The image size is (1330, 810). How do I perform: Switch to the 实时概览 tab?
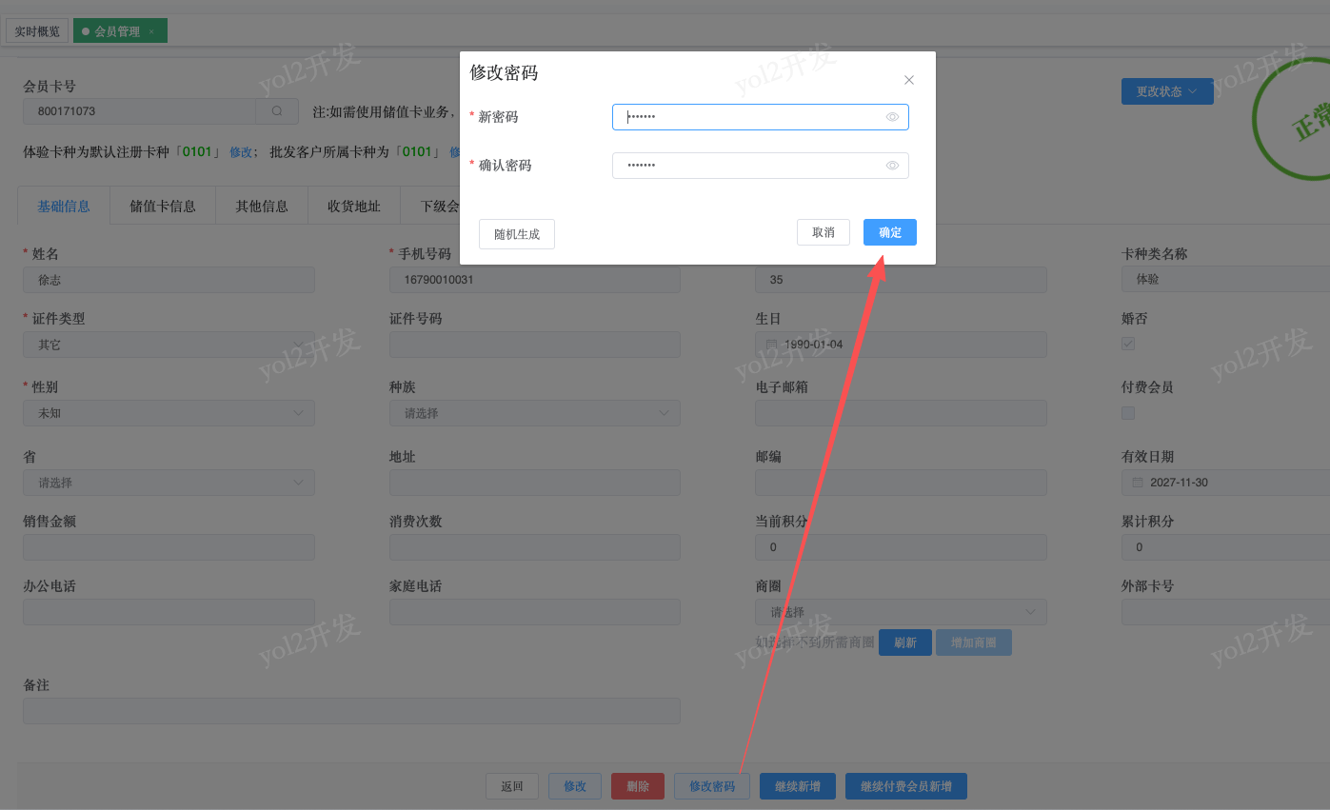(37, 31)
